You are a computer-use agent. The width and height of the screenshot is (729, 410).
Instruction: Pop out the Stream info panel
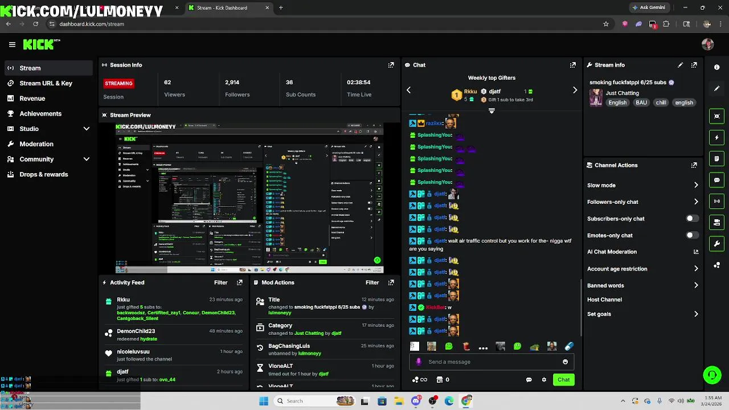click(x=694, y=65)
